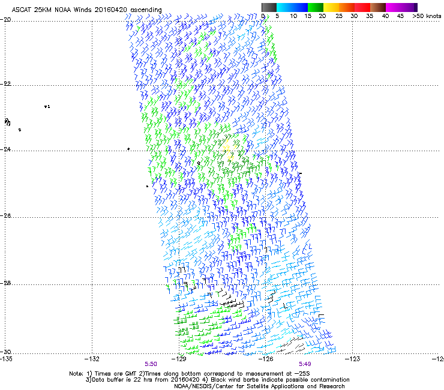Click the '-26' latitude axis label
Image resolution: width=444 pixels, height=390 pixels.
click(5, 216)
